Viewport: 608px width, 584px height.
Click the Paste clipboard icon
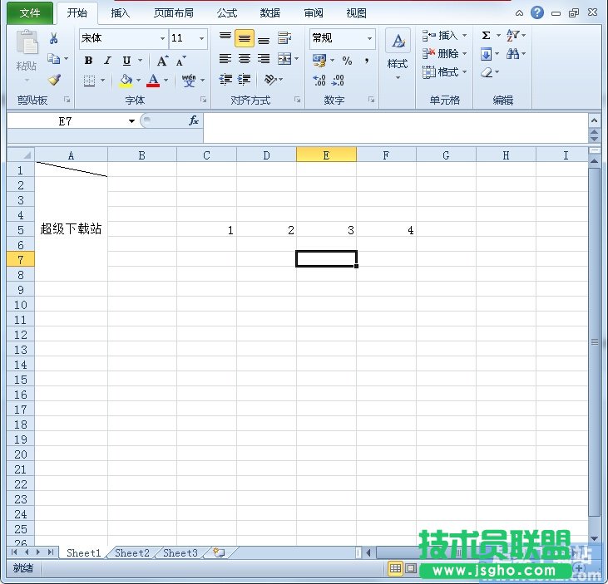tap(27, 42)
